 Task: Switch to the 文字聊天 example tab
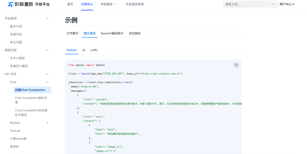click(72, 33)
